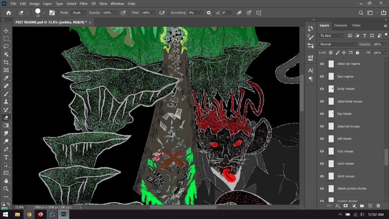Hide the leg mouse layer
Screen dimensions: 389x219
pos(322,114)
